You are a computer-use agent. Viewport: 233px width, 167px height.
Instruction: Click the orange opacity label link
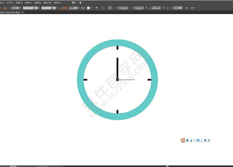click(x=63, y=8)
